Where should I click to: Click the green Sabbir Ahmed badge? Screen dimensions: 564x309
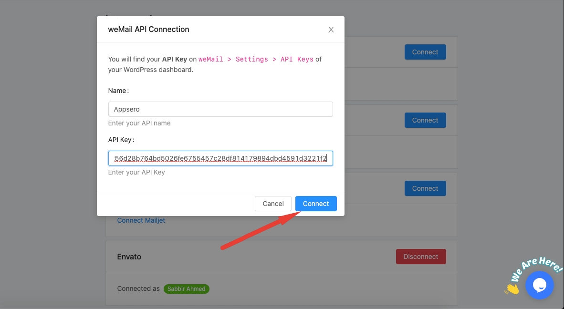187,288
